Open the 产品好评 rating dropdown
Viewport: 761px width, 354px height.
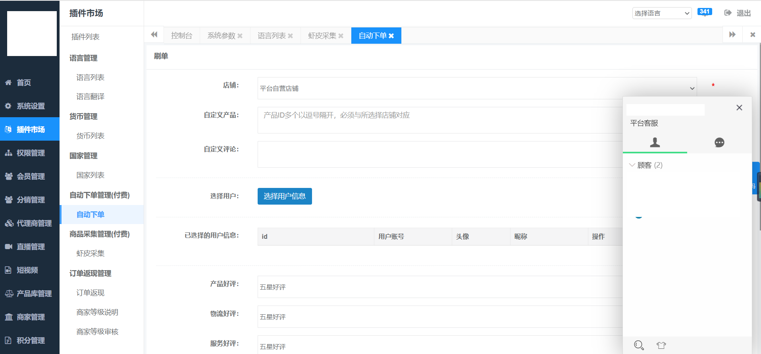click(440, 287)
